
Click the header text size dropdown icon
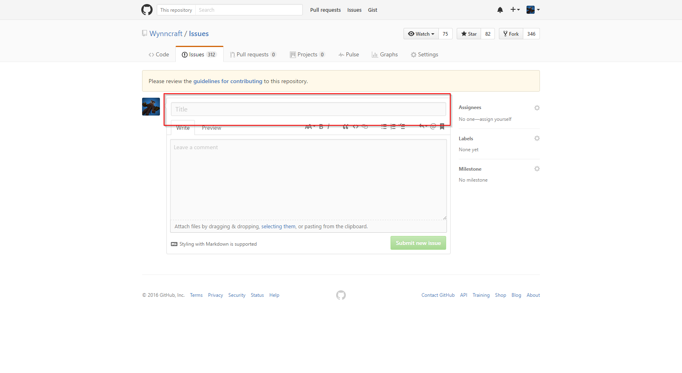coord(310,126)
